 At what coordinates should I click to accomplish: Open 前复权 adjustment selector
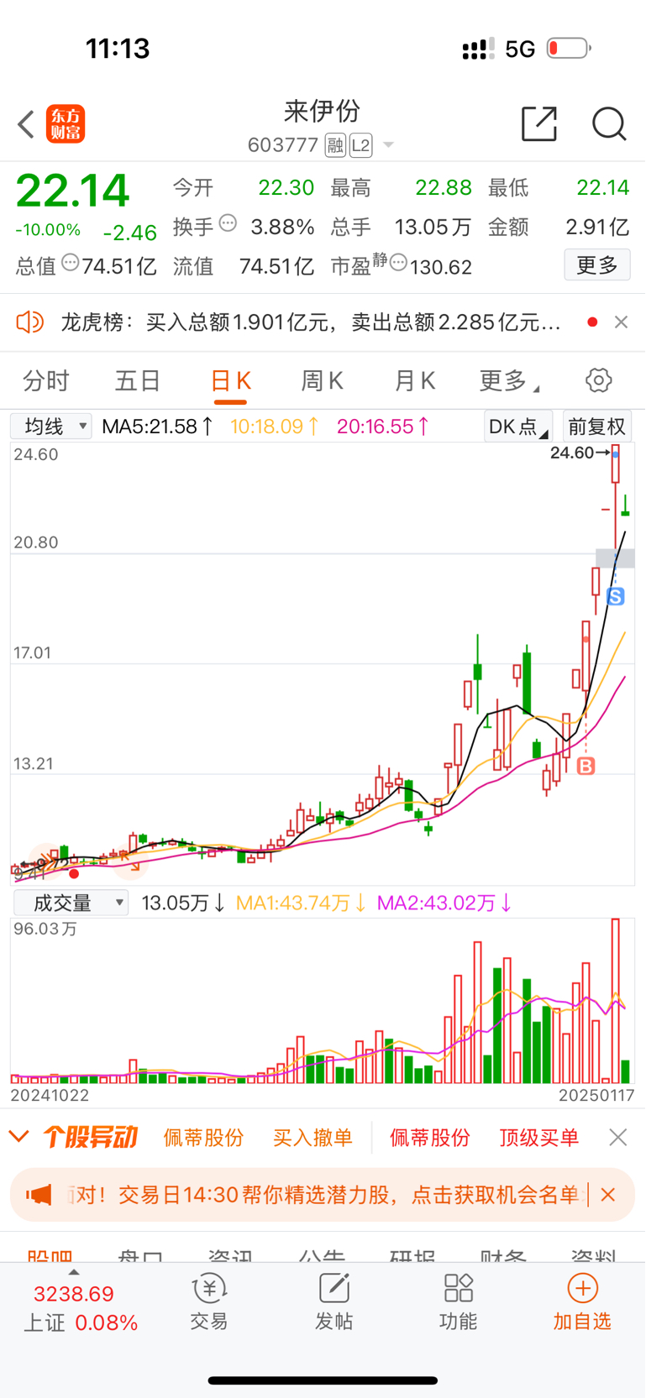point(596,427)
